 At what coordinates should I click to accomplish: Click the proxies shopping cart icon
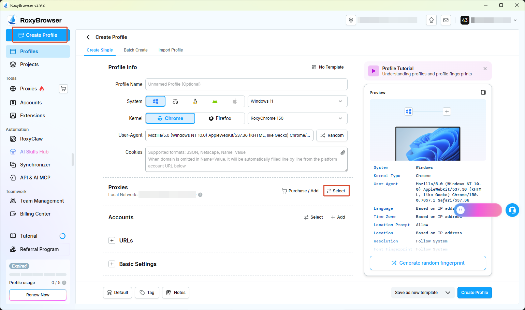tap(63, 89)
